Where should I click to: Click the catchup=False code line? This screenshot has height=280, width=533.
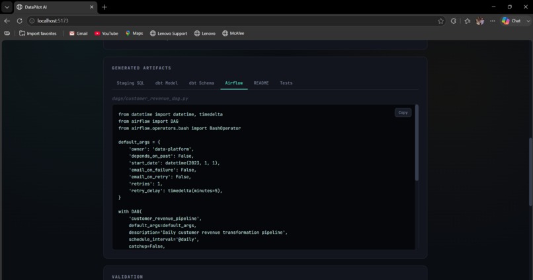(x=147, y=246)
